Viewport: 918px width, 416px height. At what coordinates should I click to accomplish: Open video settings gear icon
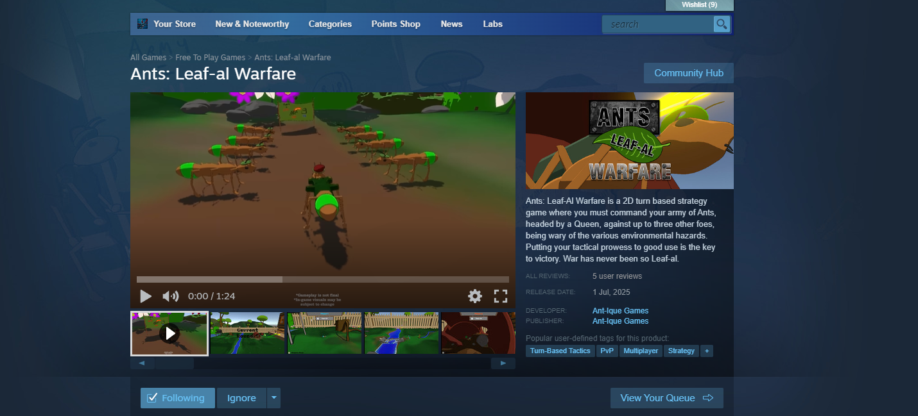click(475, 296)
